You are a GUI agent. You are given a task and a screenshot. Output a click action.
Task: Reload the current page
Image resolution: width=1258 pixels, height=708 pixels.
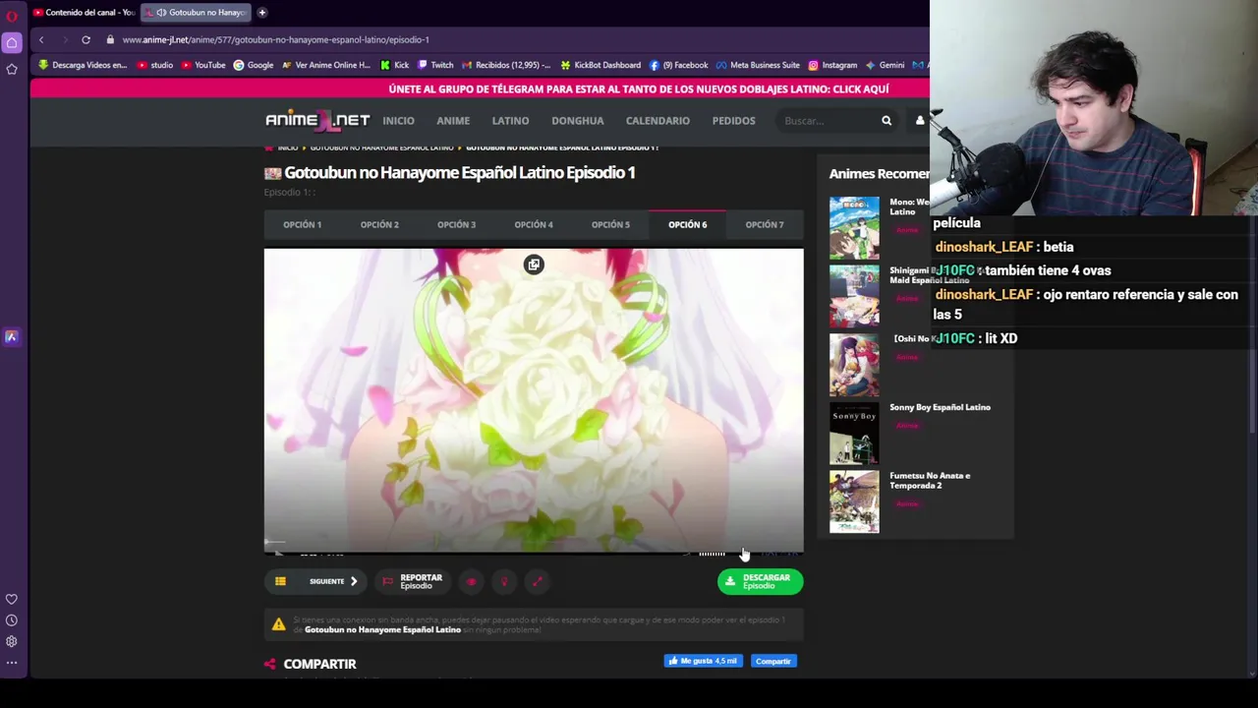point(86,39)
